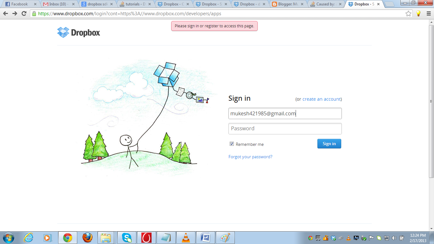Open Firefox from the taskbar
Screen dimensions: 434x244
(87, 238)
